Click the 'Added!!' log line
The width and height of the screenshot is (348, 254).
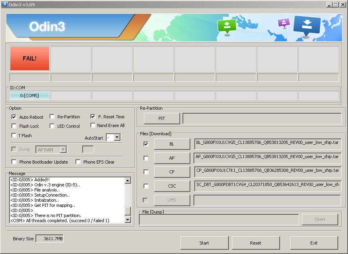tap(30, 180)
